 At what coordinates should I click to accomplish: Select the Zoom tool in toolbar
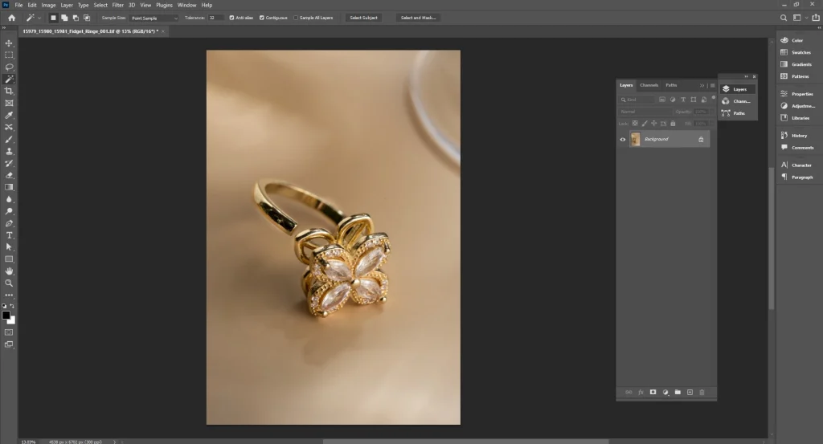10,283
